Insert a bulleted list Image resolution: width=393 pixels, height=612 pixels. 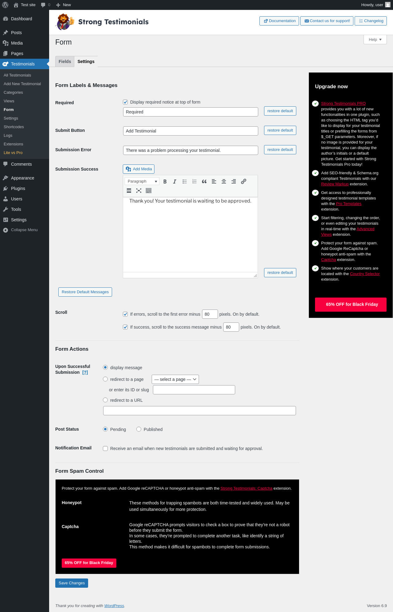point(185,181)
